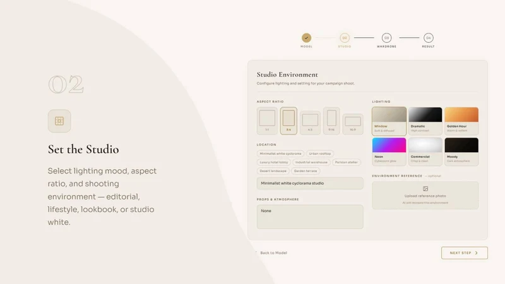Pick the Desert landscape location chip
The image size is (505, 284).
click(273, 171)
